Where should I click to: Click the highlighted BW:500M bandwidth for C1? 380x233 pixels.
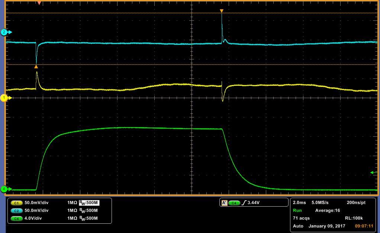click(89, 203)
